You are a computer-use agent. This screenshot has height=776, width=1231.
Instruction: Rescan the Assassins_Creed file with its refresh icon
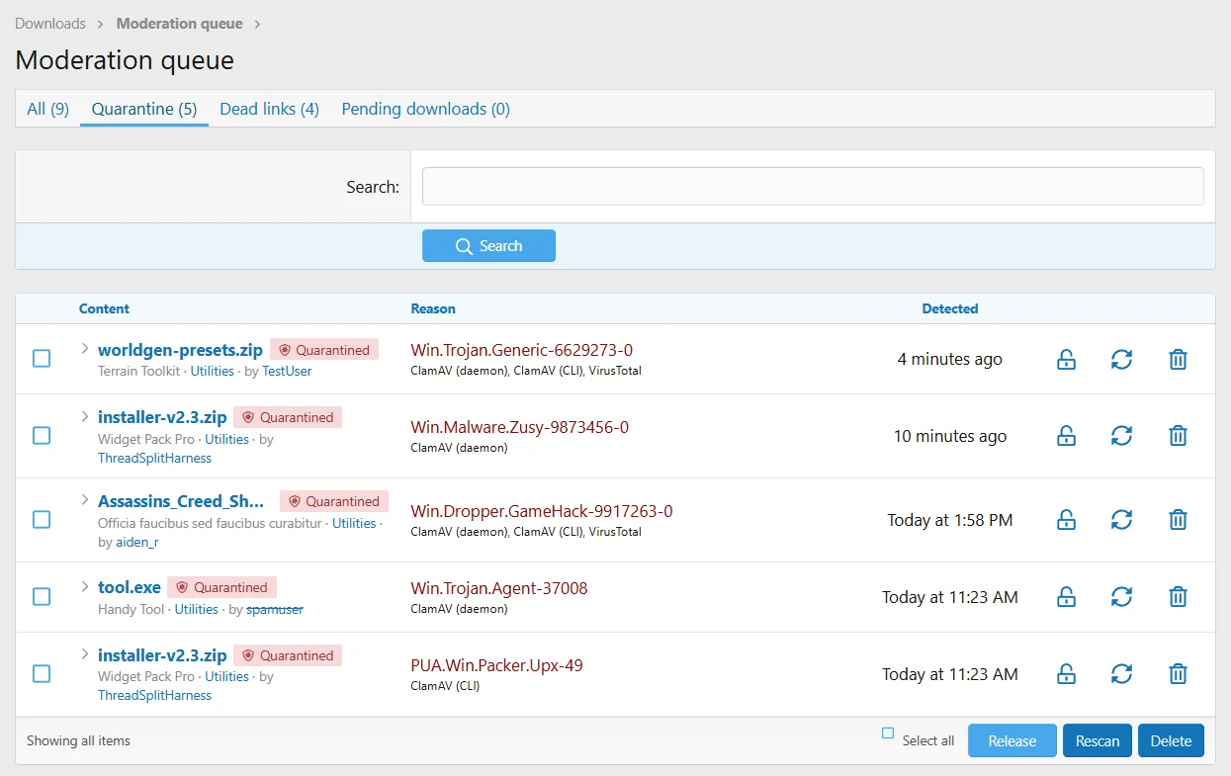click(x=1121, y=520)
